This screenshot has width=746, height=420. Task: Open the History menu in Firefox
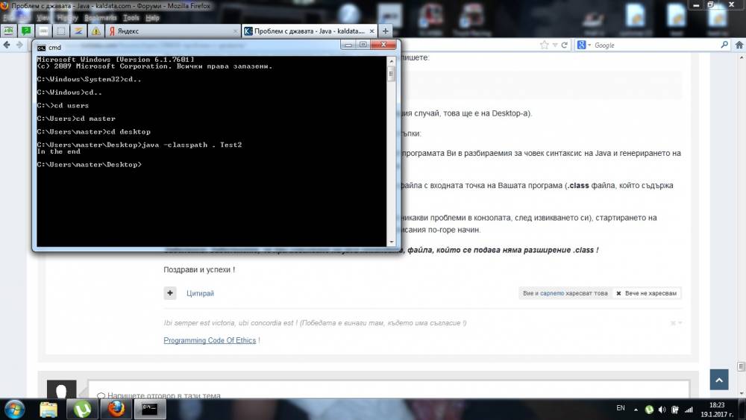[x=67, y=18]
